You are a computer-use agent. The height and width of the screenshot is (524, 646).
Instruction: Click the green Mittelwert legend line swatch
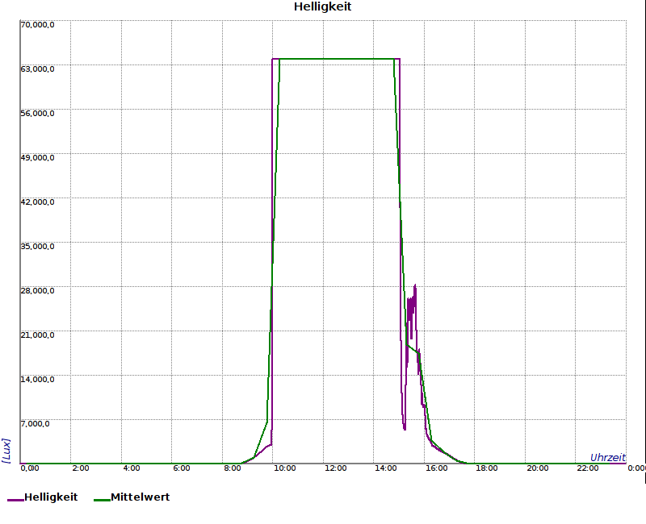click(x=103, y=500)
